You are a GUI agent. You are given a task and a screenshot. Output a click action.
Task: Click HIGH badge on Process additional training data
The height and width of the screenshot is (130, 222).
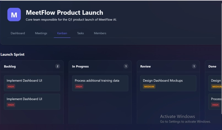(79, 87)
